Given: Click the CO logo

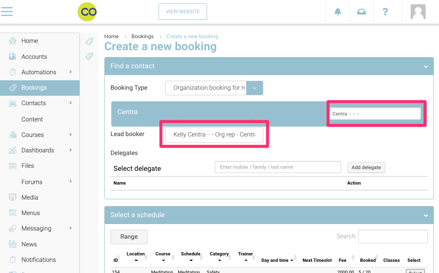Looking at the screenshot, I should 87,12.
